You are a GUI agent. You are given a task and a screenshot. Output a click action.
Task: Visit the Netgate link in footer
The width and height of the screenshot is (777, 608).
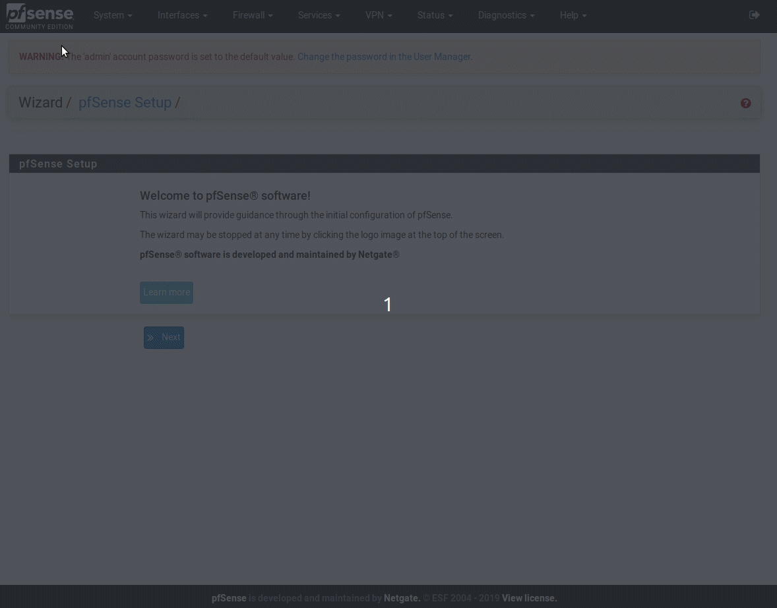click(402, 598)
